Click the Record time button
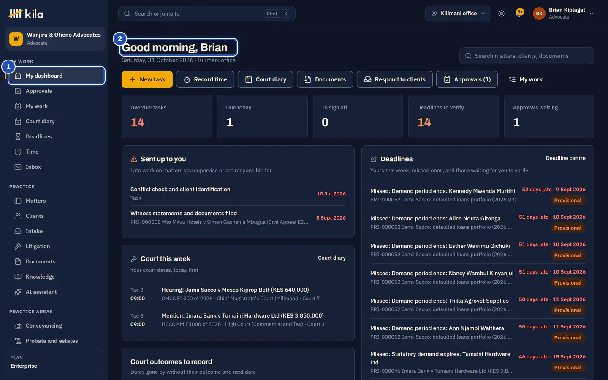The image size is (608, 380). (x=205, y=79)
